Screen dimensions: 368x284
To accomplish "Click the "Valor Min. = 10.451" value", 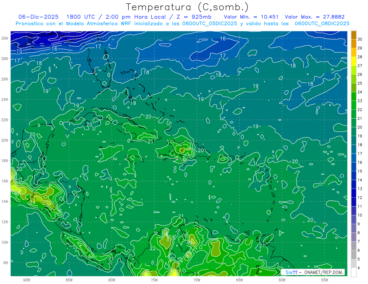I will 251,17.
